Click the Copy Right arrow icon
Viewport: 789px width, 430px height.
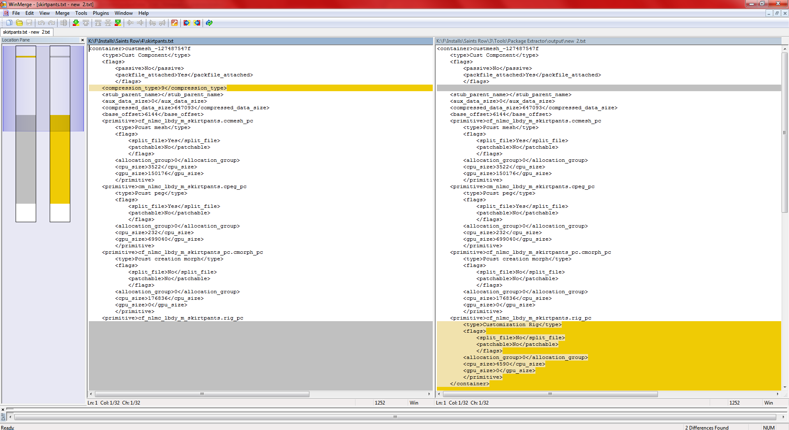tap(130, 23)
